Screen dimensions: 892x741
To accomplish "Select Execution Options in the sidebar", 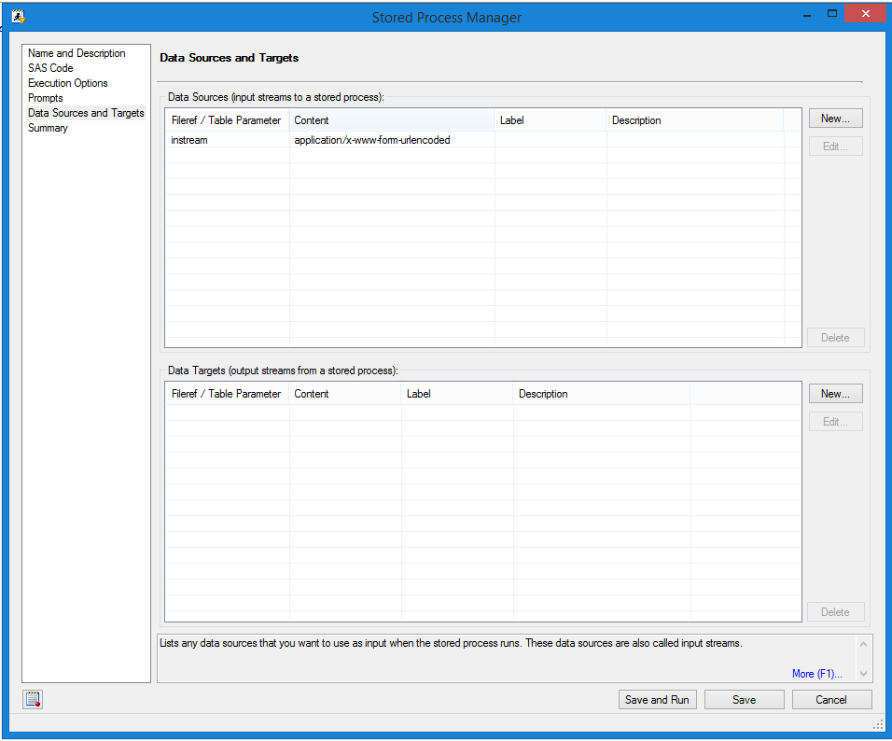I will 68,83.
